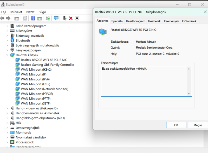Click the Nyomtatási várólisták printer icon
Image resolution: width=208 pixels, height=153 pixels.
(x=12, y=137)
